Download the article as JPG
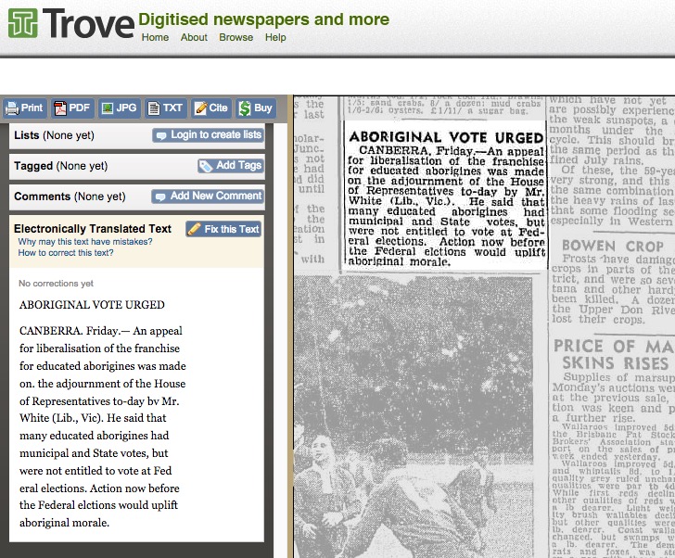Image resolution: width=675 pixels, height=558 pixels. [120, 108]
